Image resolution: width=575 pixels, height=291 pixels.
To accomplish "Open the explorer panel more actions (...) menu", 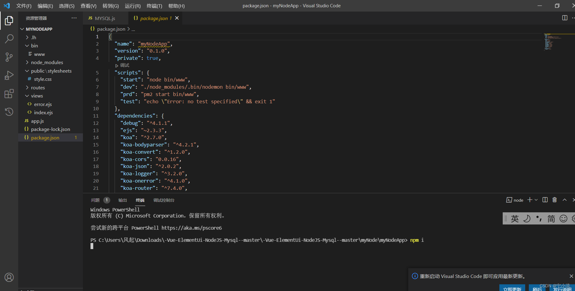I will (74, 18).
